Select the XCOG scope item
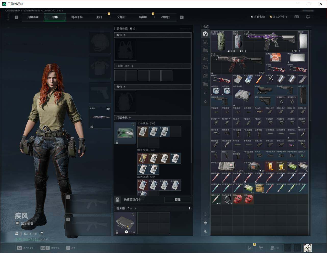Viewport: 327px width, 253px height. coord(265,90)
